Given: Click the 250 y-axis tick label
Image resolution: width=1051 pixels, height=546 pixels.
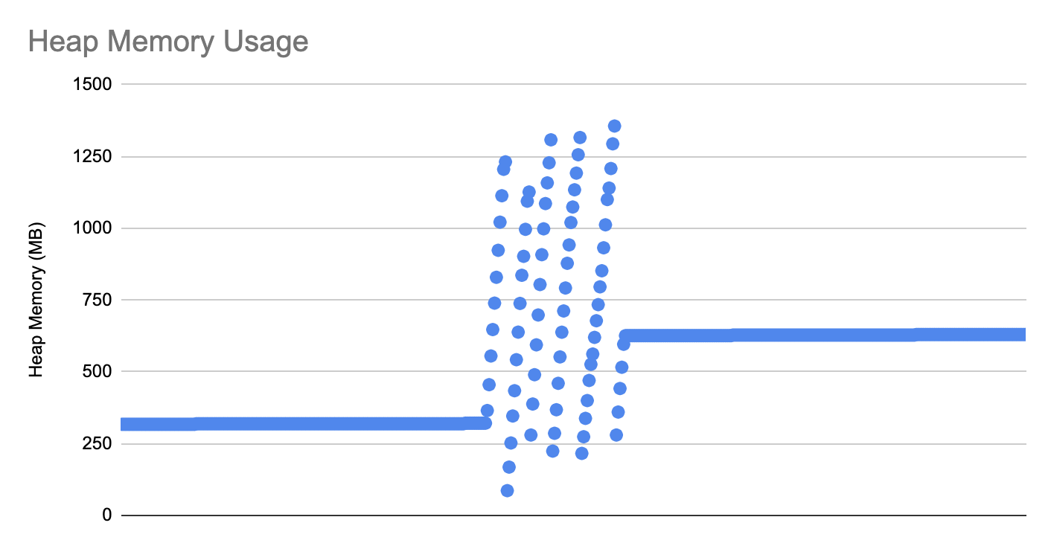Looking at the screenshot, I should [x=97, y=443].
